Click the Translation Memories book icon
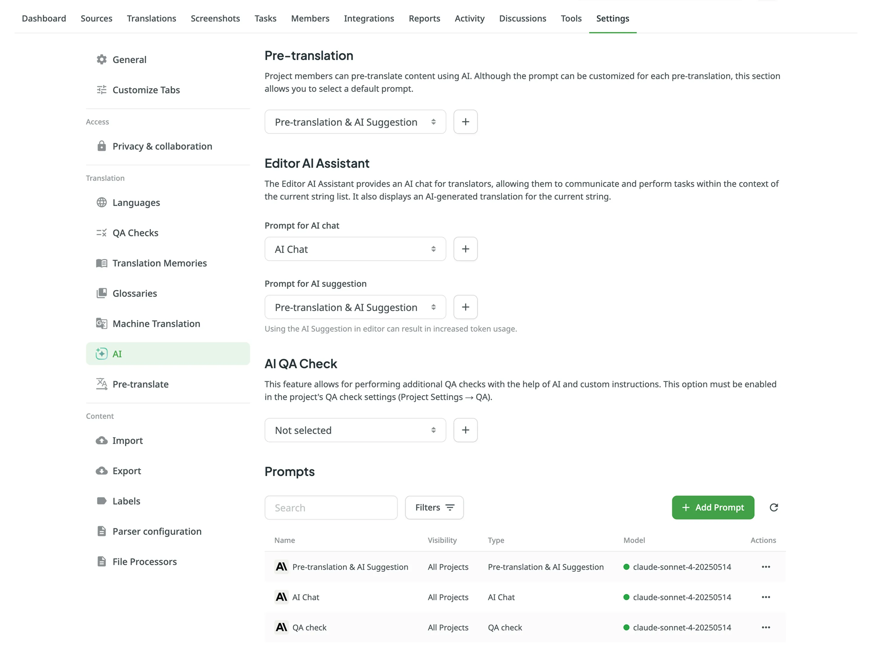 click(101, 263)
